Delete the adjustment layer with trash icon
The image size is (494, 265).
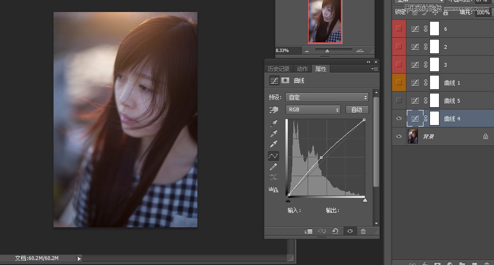coord(363,231)
